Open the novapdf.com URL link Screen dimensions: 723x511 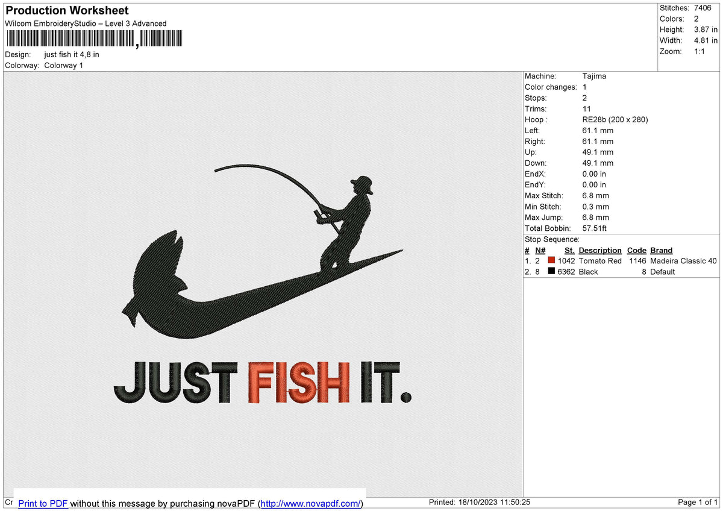tap(311, 503)
